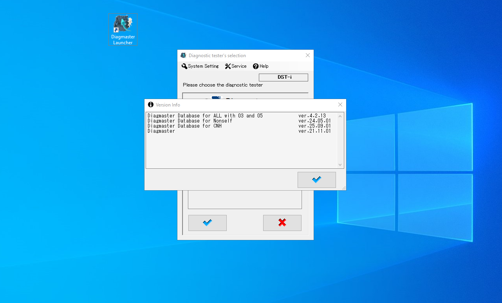Confirm tester selection with the blue checkmark
Screen dimensions: 502x303
[208, 223]
